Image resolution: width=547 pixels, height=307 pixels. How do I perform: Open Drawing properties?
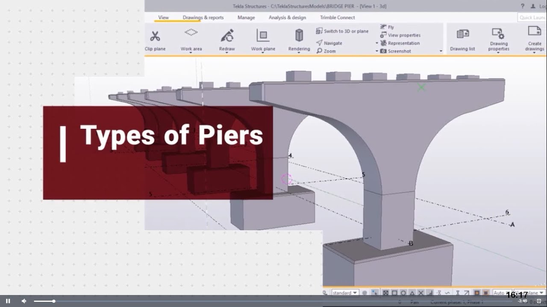click(499, 40)
